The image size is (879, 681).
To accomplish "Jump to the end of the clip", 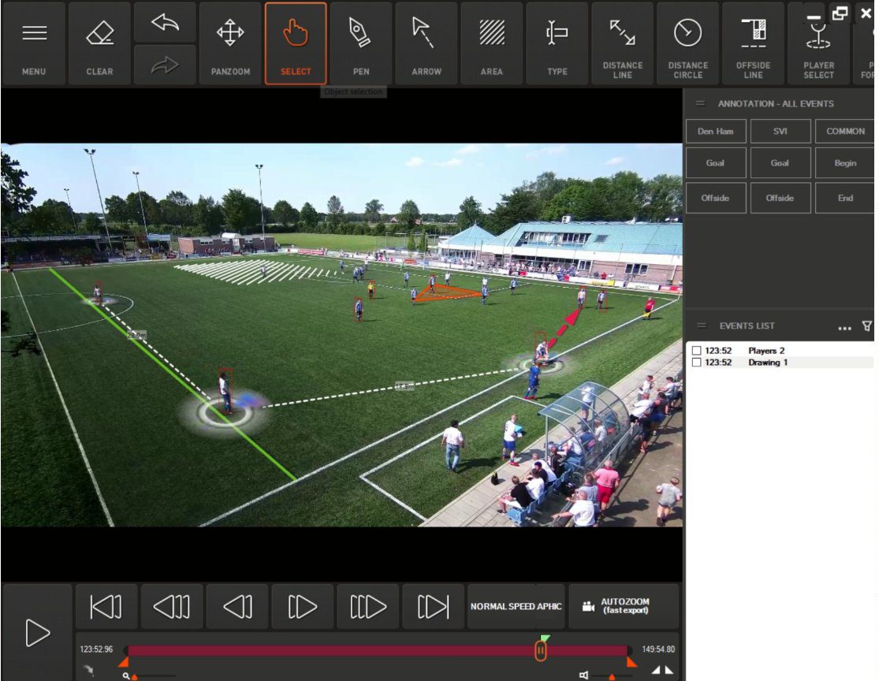I will (434, 606).
